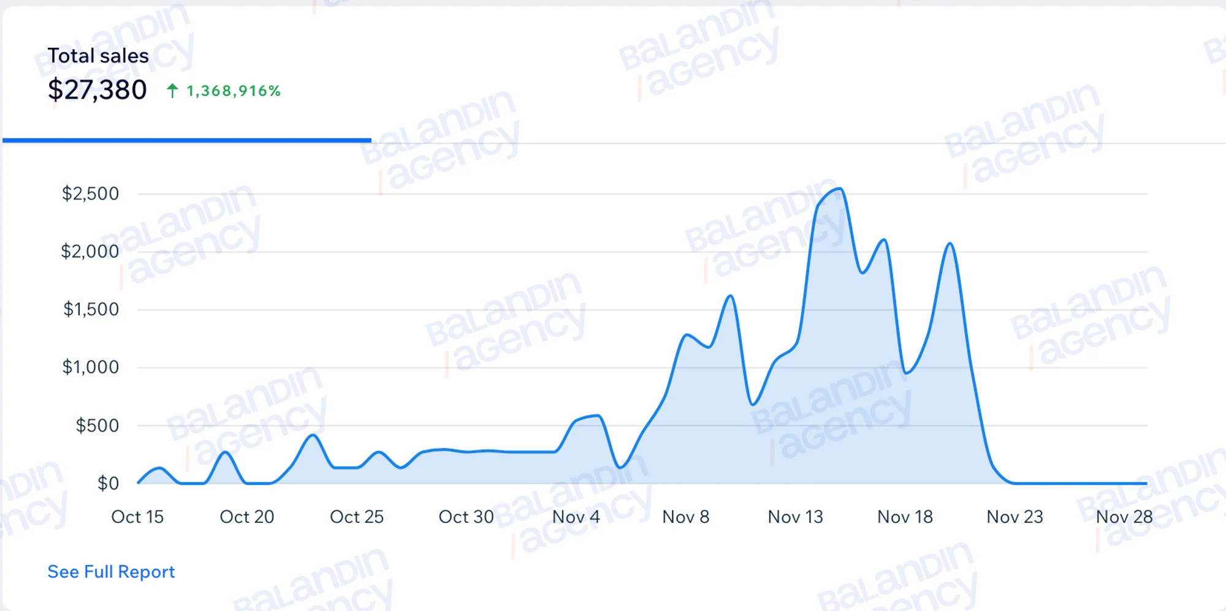Click the Nov 28 date label
The width and height of the screenshot is (1226, 611).
(1125, 517)
